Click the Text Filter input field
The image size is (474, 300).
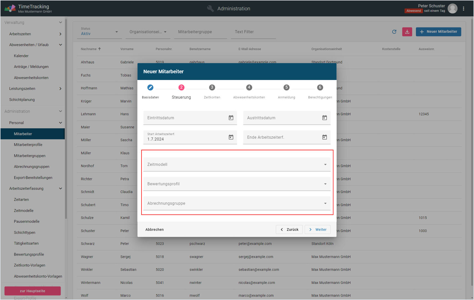pyautogui.click(x=253, y=32)
